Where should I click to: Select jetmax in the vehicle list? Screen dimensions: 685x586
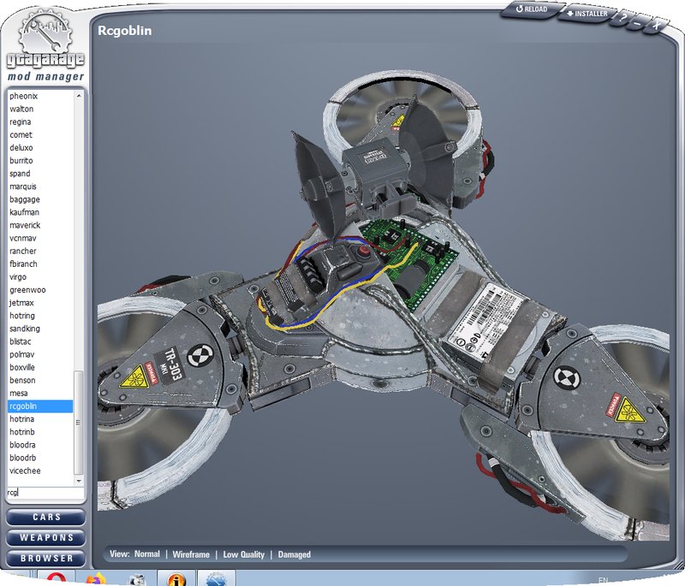tap(40, 303)
